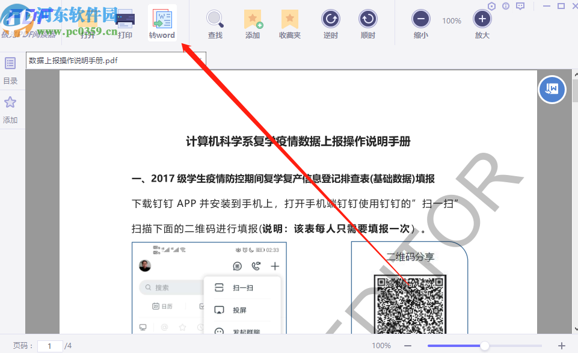Open the info circle menu in title bar

click(506, 5)
